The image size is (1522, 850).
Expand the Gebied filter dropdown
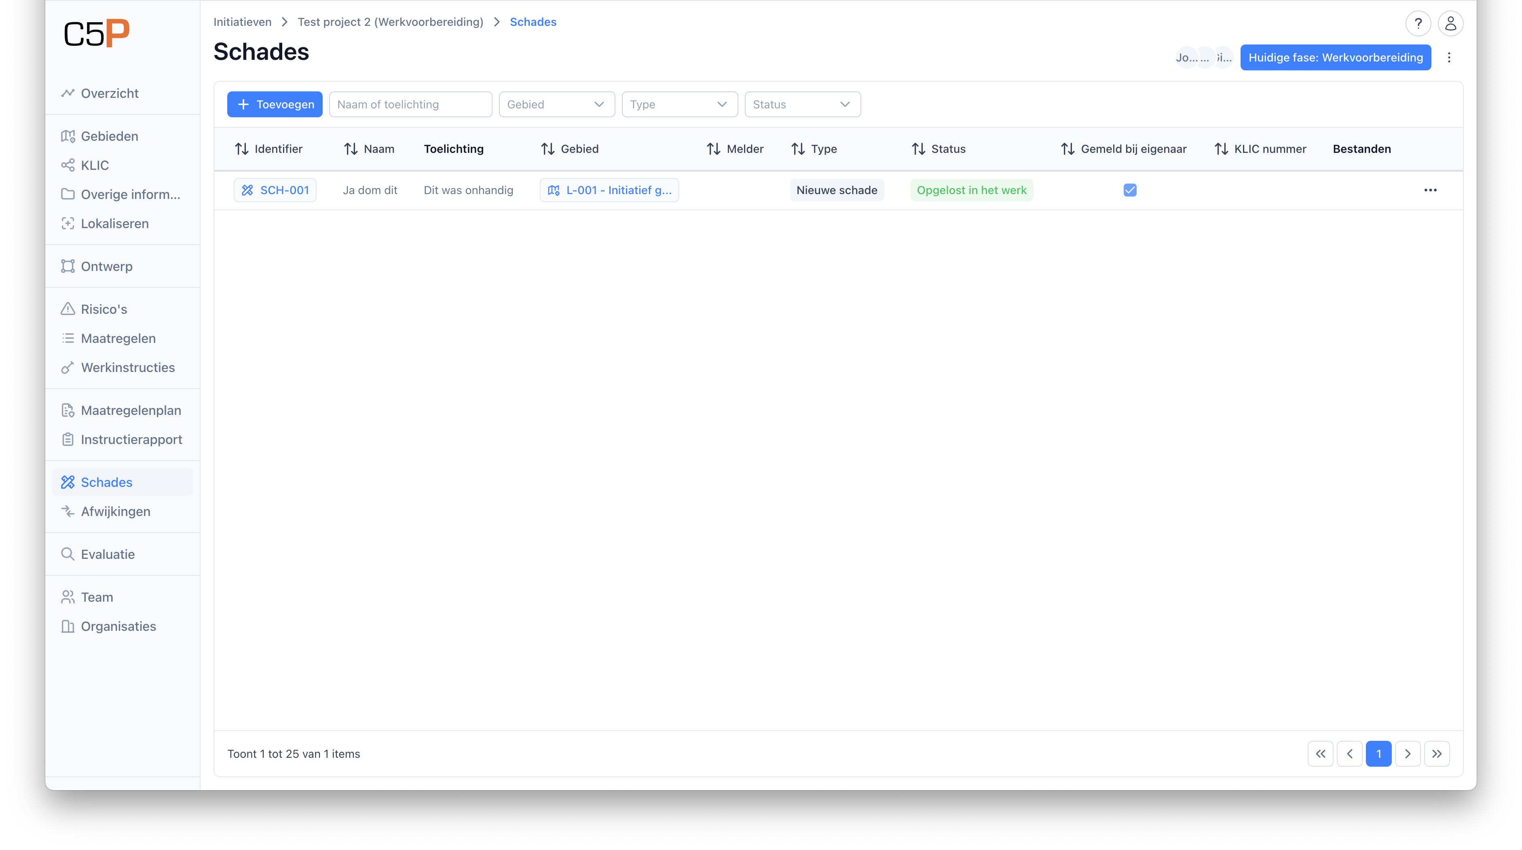[x=556, y=105]
